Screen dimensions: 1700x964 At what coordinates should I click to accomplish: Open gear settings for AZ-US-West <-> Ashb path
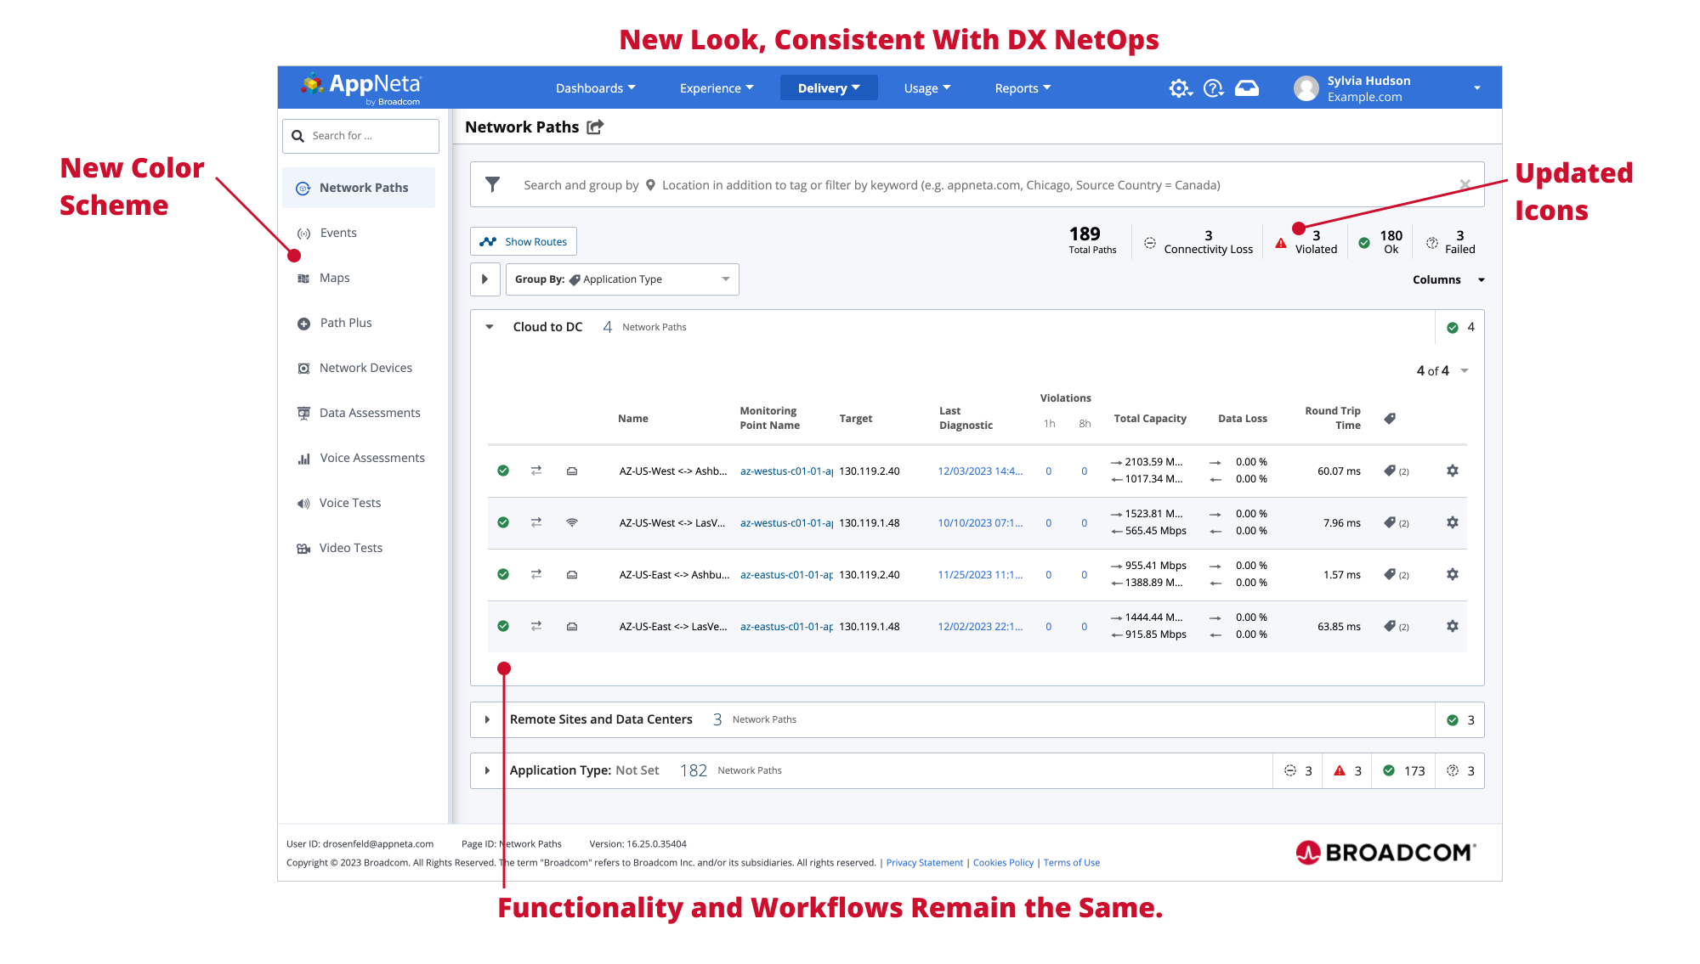point(1453,471)
